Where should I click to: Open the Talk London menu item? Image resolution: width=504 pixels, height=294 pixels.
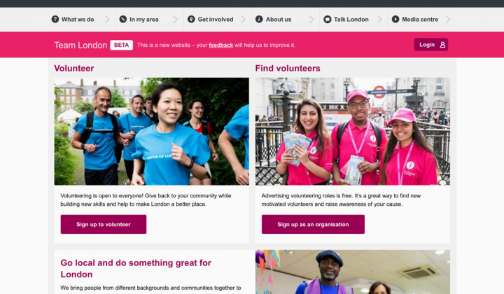(x=351, y=20)
